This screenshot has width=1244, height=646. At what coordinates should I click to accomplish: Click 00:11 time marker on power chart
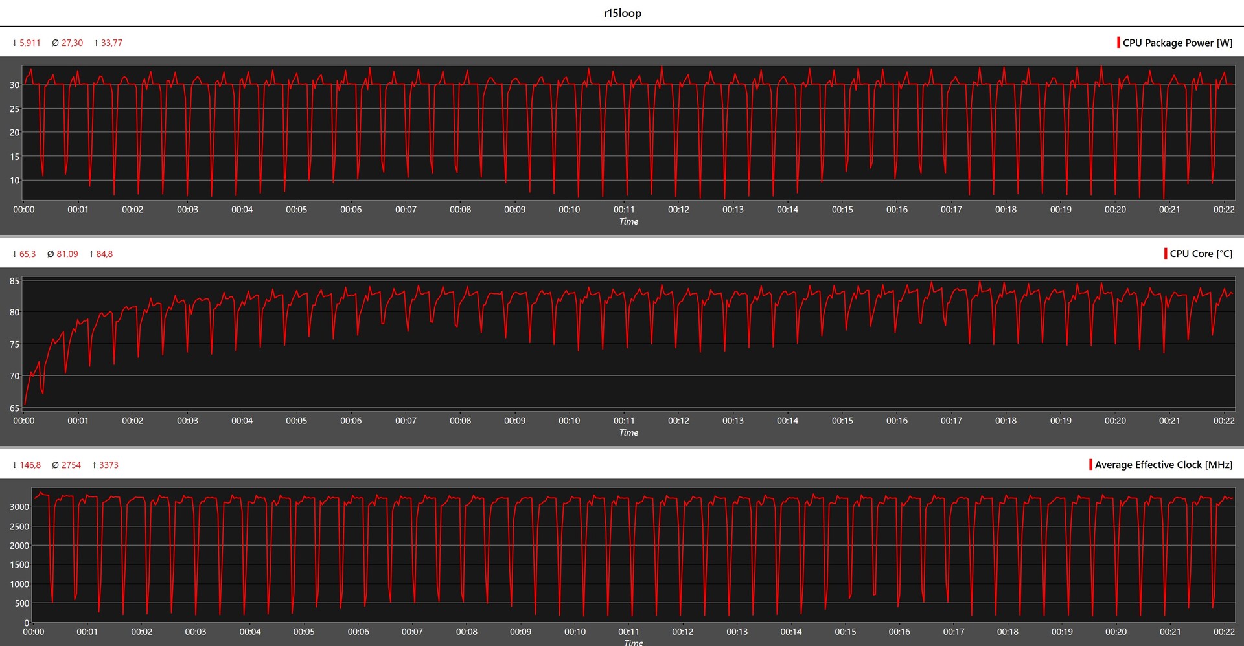pos(624,210)
